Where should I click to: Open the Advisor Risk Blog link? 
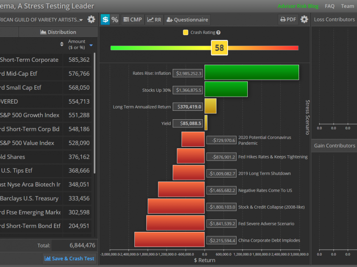tap(298, 6)
